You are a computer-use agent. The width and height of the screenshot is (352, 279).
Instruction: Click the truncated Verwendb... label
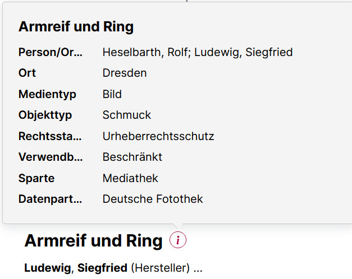[x=50, y=157]
